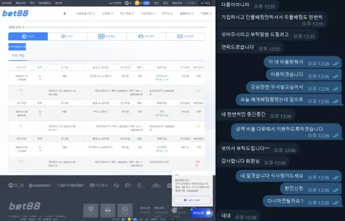Click the 모든 게임 sub-tab
Viewport: 345px width, 221px height.
point(18,55)
